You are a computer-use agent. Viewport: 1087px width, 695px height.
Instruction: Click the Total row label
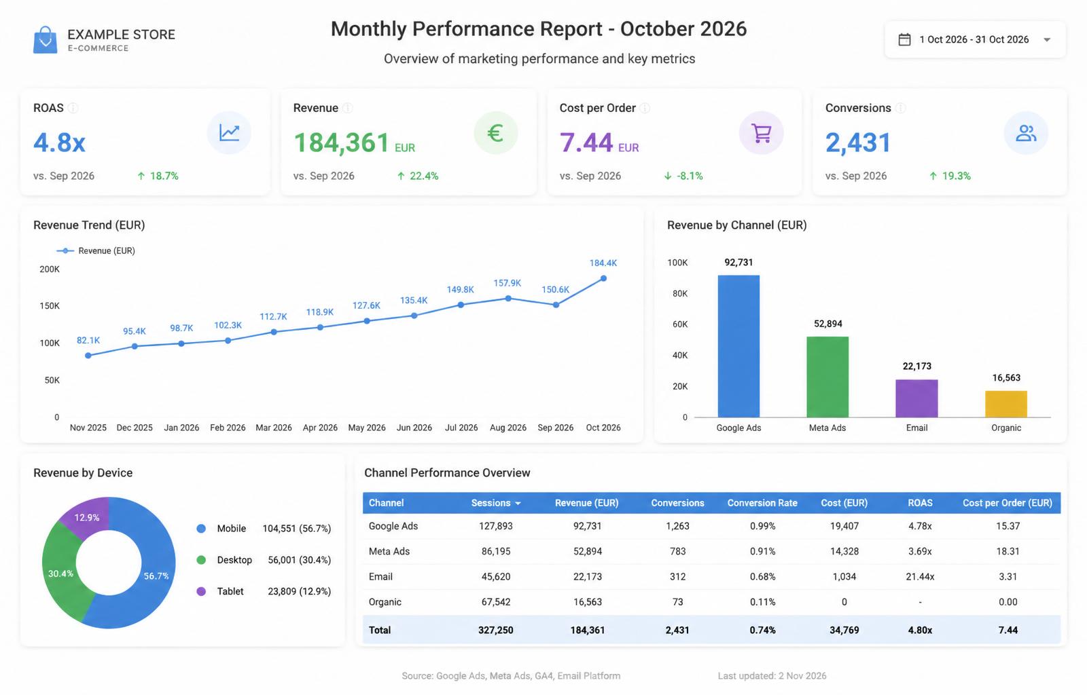click(380, 630)
